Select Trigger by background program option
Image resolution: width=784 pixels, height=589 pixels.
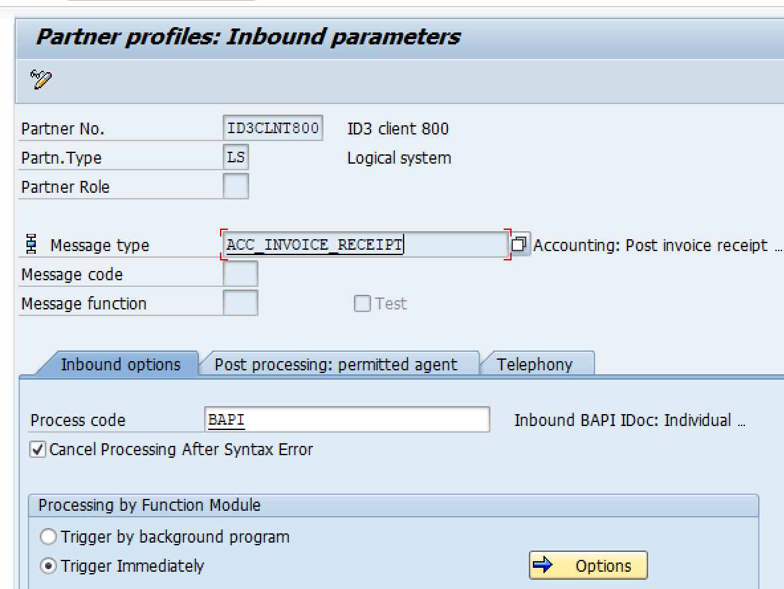coord(48,537)
